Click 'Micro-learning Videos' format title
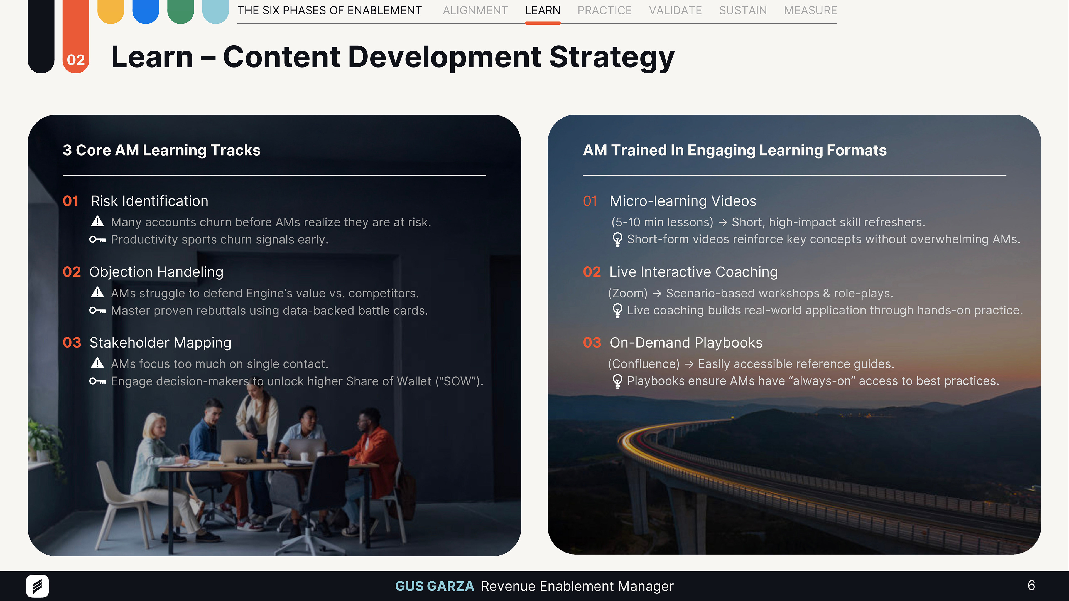The image size is (1069, 601). point(683,201)
